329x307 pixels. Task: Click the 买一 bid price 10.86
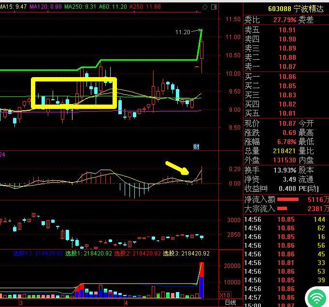[287, 77]
